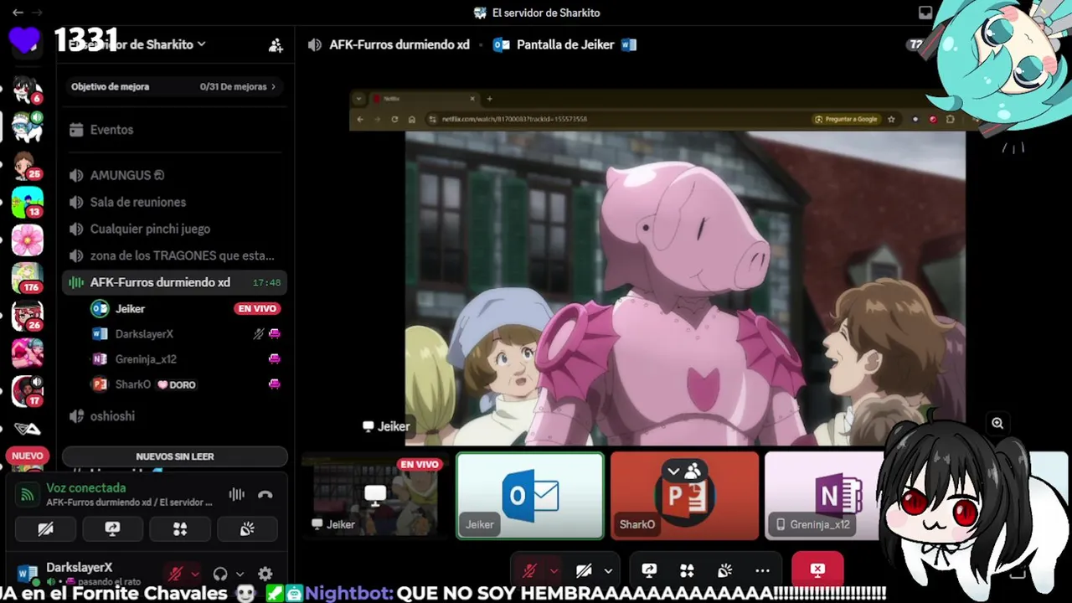
Task: Click Greninja_x12 in the voice member list
Action: (146, 358)
